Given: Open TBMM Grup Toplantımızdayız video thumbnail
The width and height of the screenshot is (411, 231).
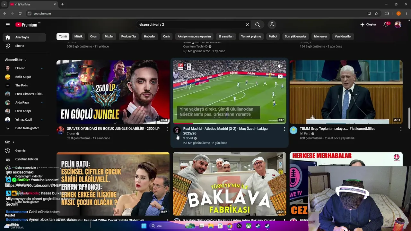Looking at the screenshot, I should click(x=346, y=92).
